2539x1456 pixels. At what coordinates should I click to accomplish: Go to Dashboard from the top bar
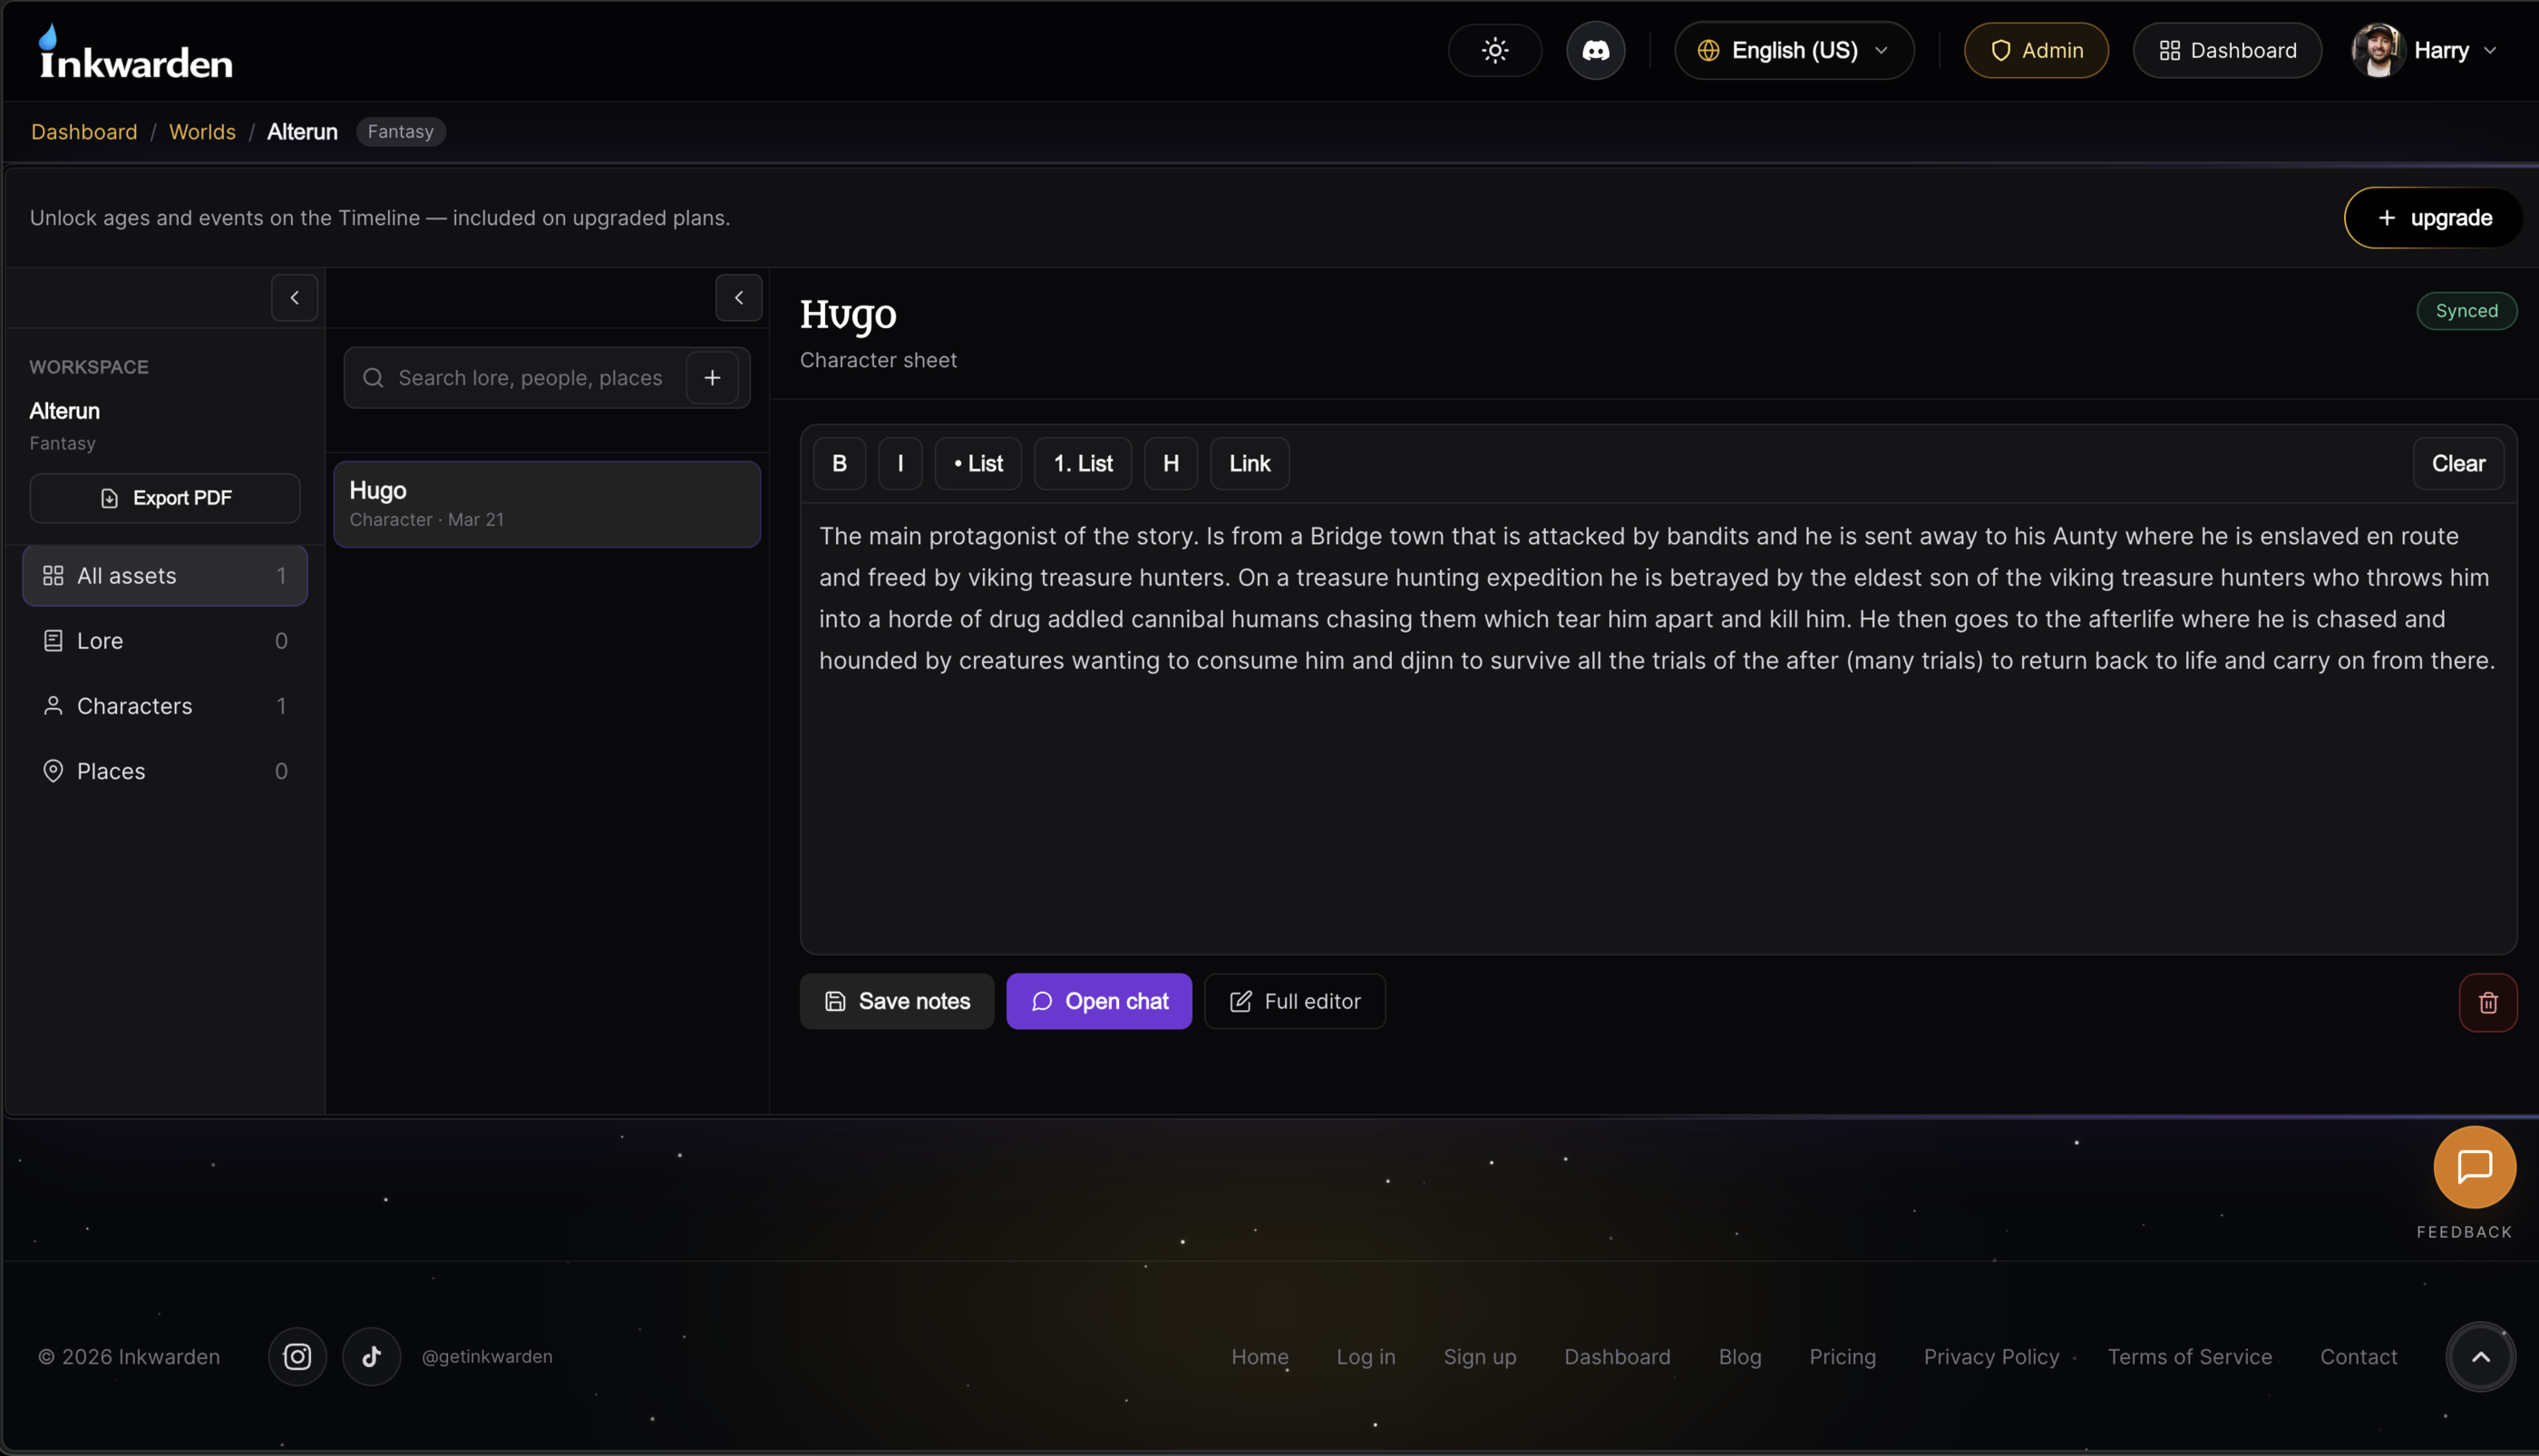(2227, 50)
